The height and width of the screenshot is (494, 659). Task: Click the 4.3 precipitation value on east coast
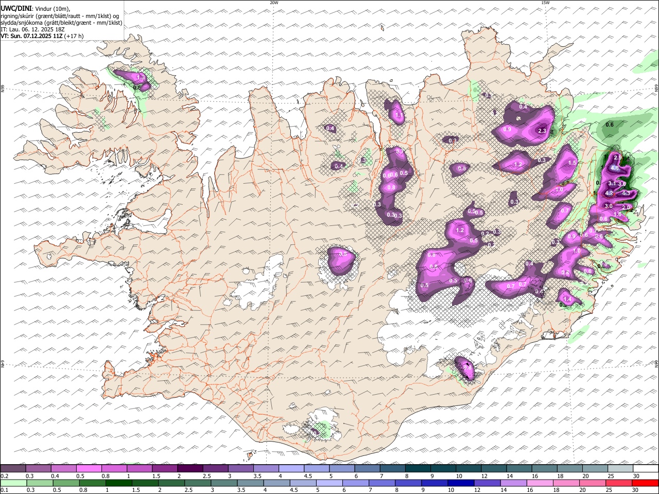(626, 193)
